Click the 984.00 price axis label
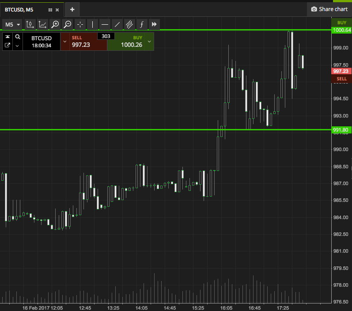This screenshot has height=311, width=352. click(341, 217)
